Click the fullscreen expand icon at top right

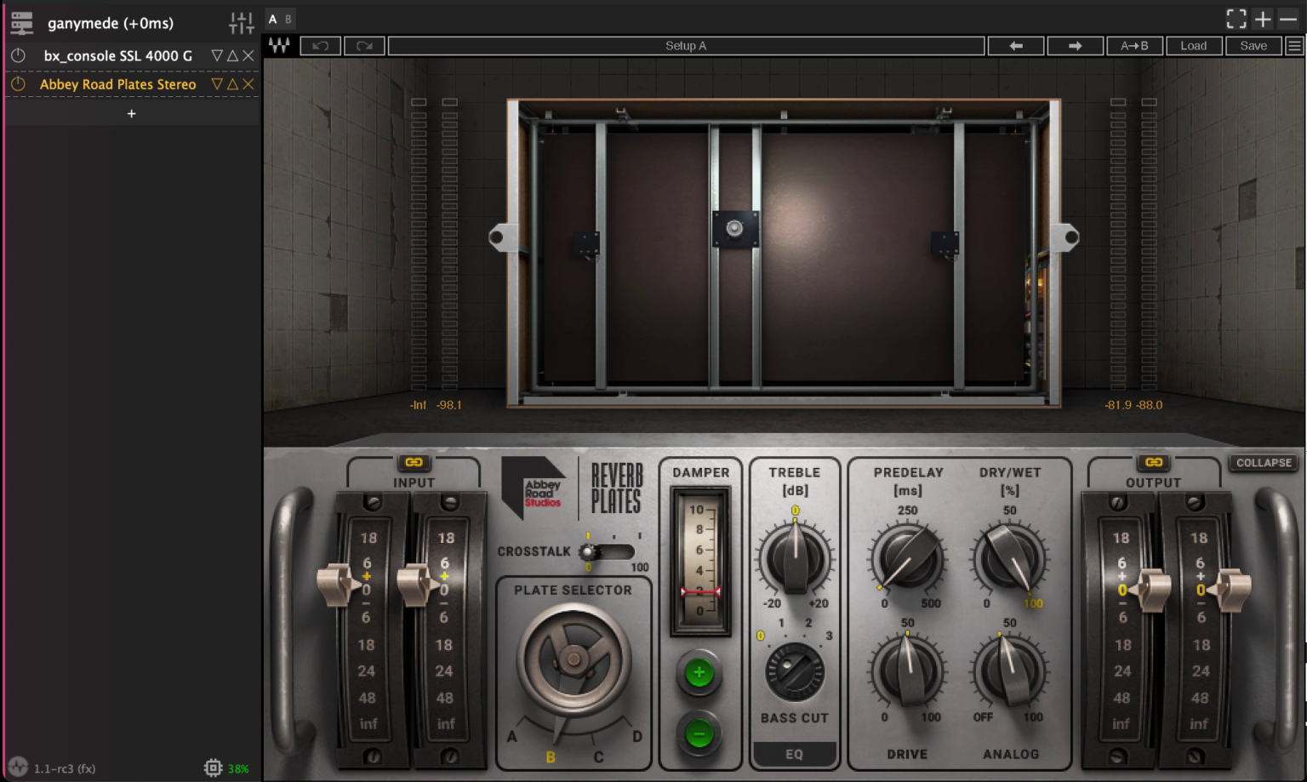pyautogui.click(x=1236, y=18)
